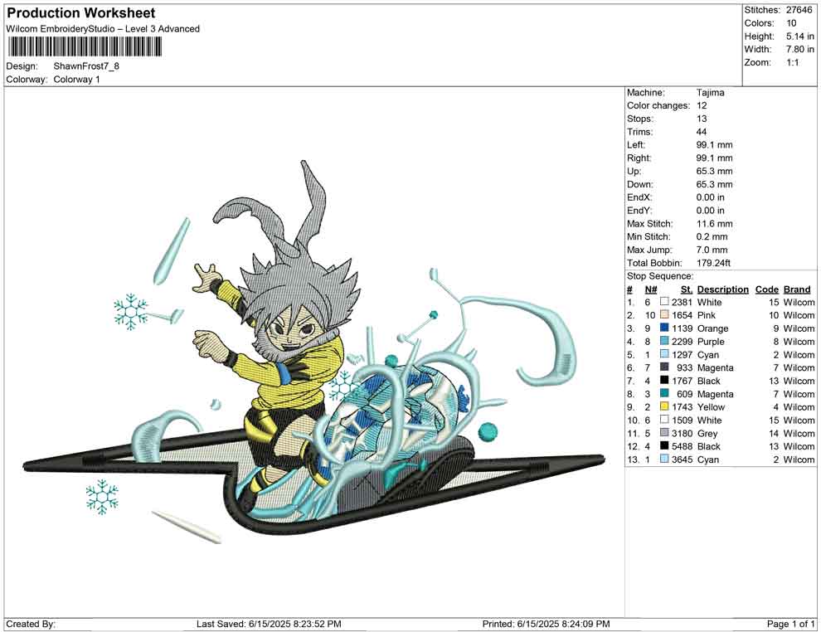This screenshot has height=632, width=821.
Task: Click the Pink swatch with 1654 stitches
Action: (664, 314)
